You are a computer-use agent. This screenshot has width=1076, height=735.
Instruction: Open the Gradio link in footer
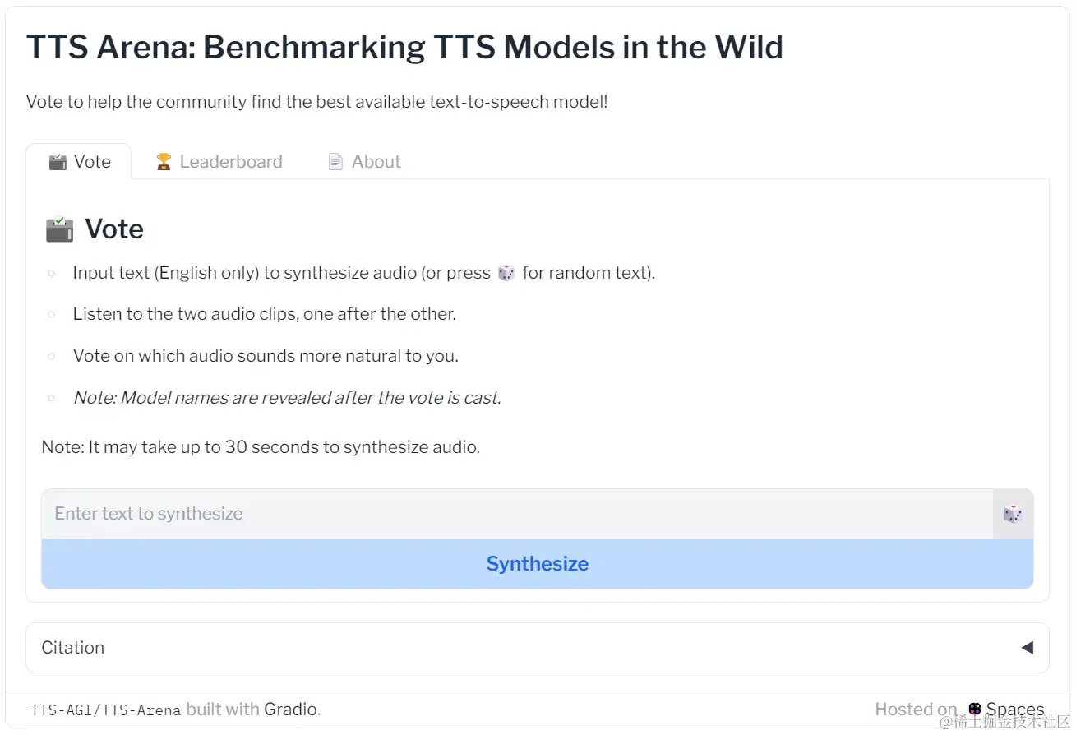pos(291,709)
